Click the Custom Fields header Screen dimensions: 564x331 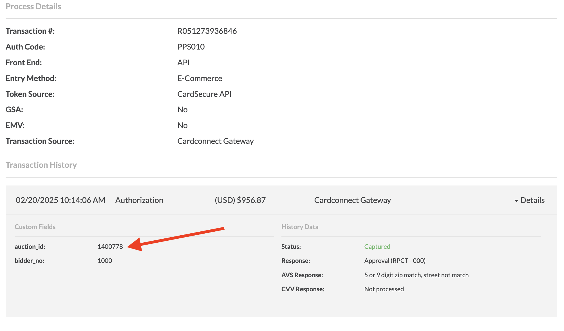pos(35,227)
